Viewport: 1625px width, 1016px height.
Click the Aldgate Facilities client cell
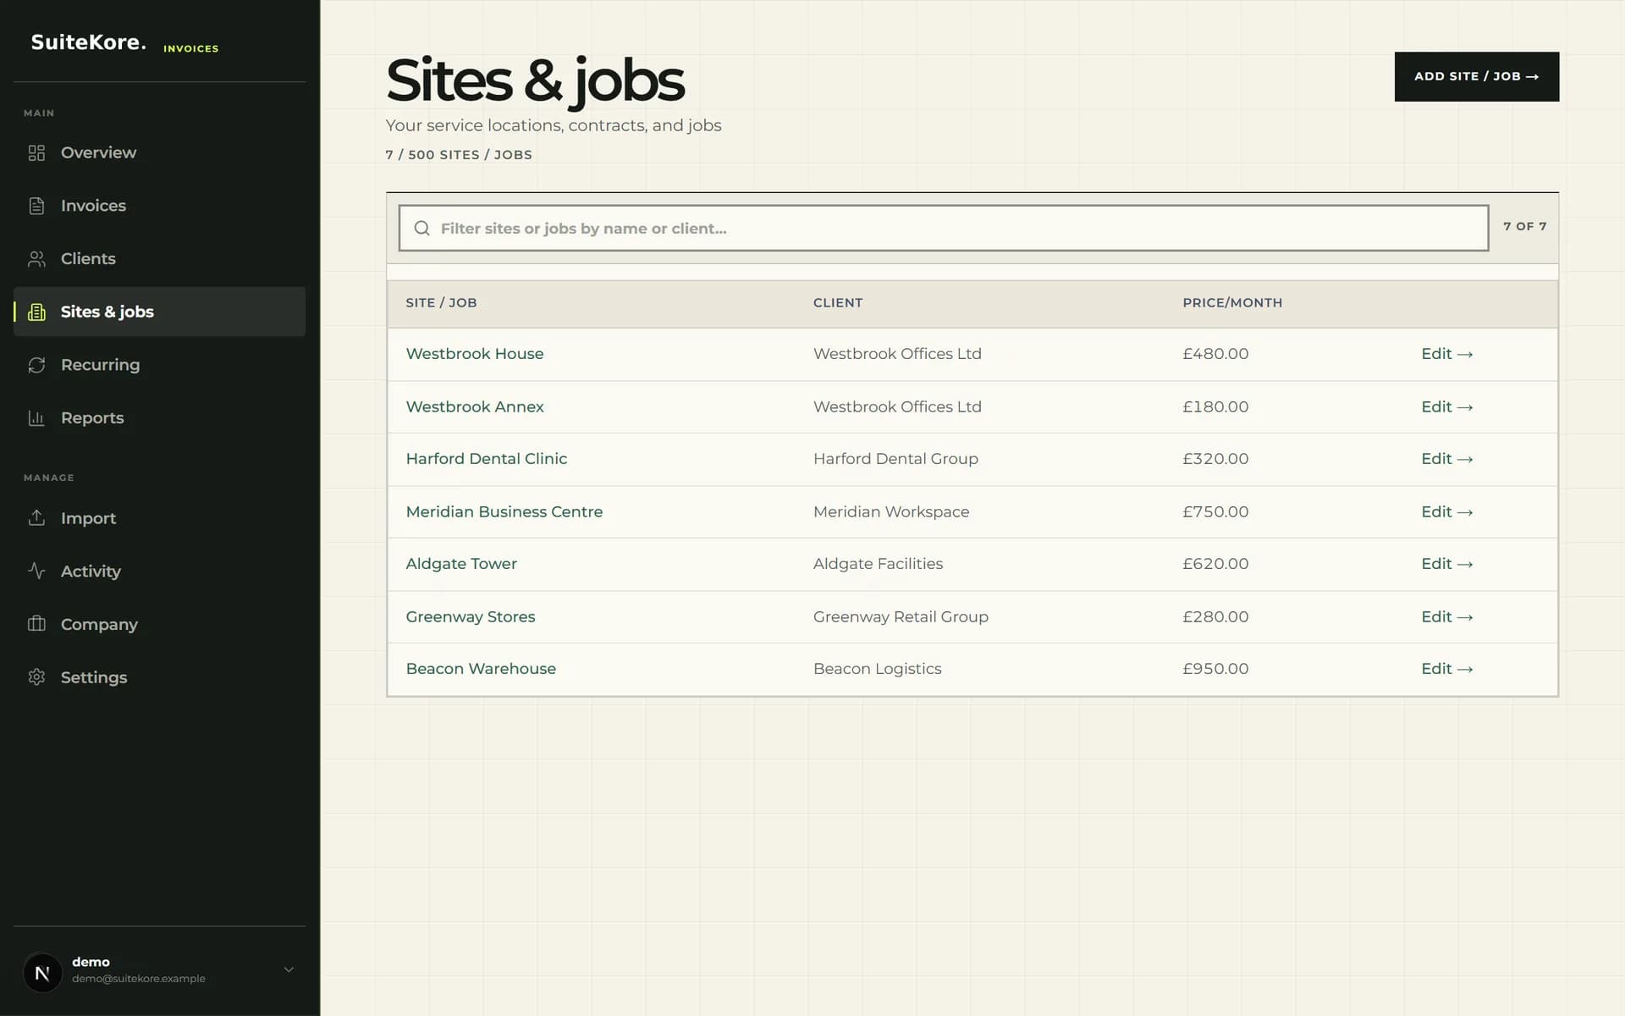878,564
